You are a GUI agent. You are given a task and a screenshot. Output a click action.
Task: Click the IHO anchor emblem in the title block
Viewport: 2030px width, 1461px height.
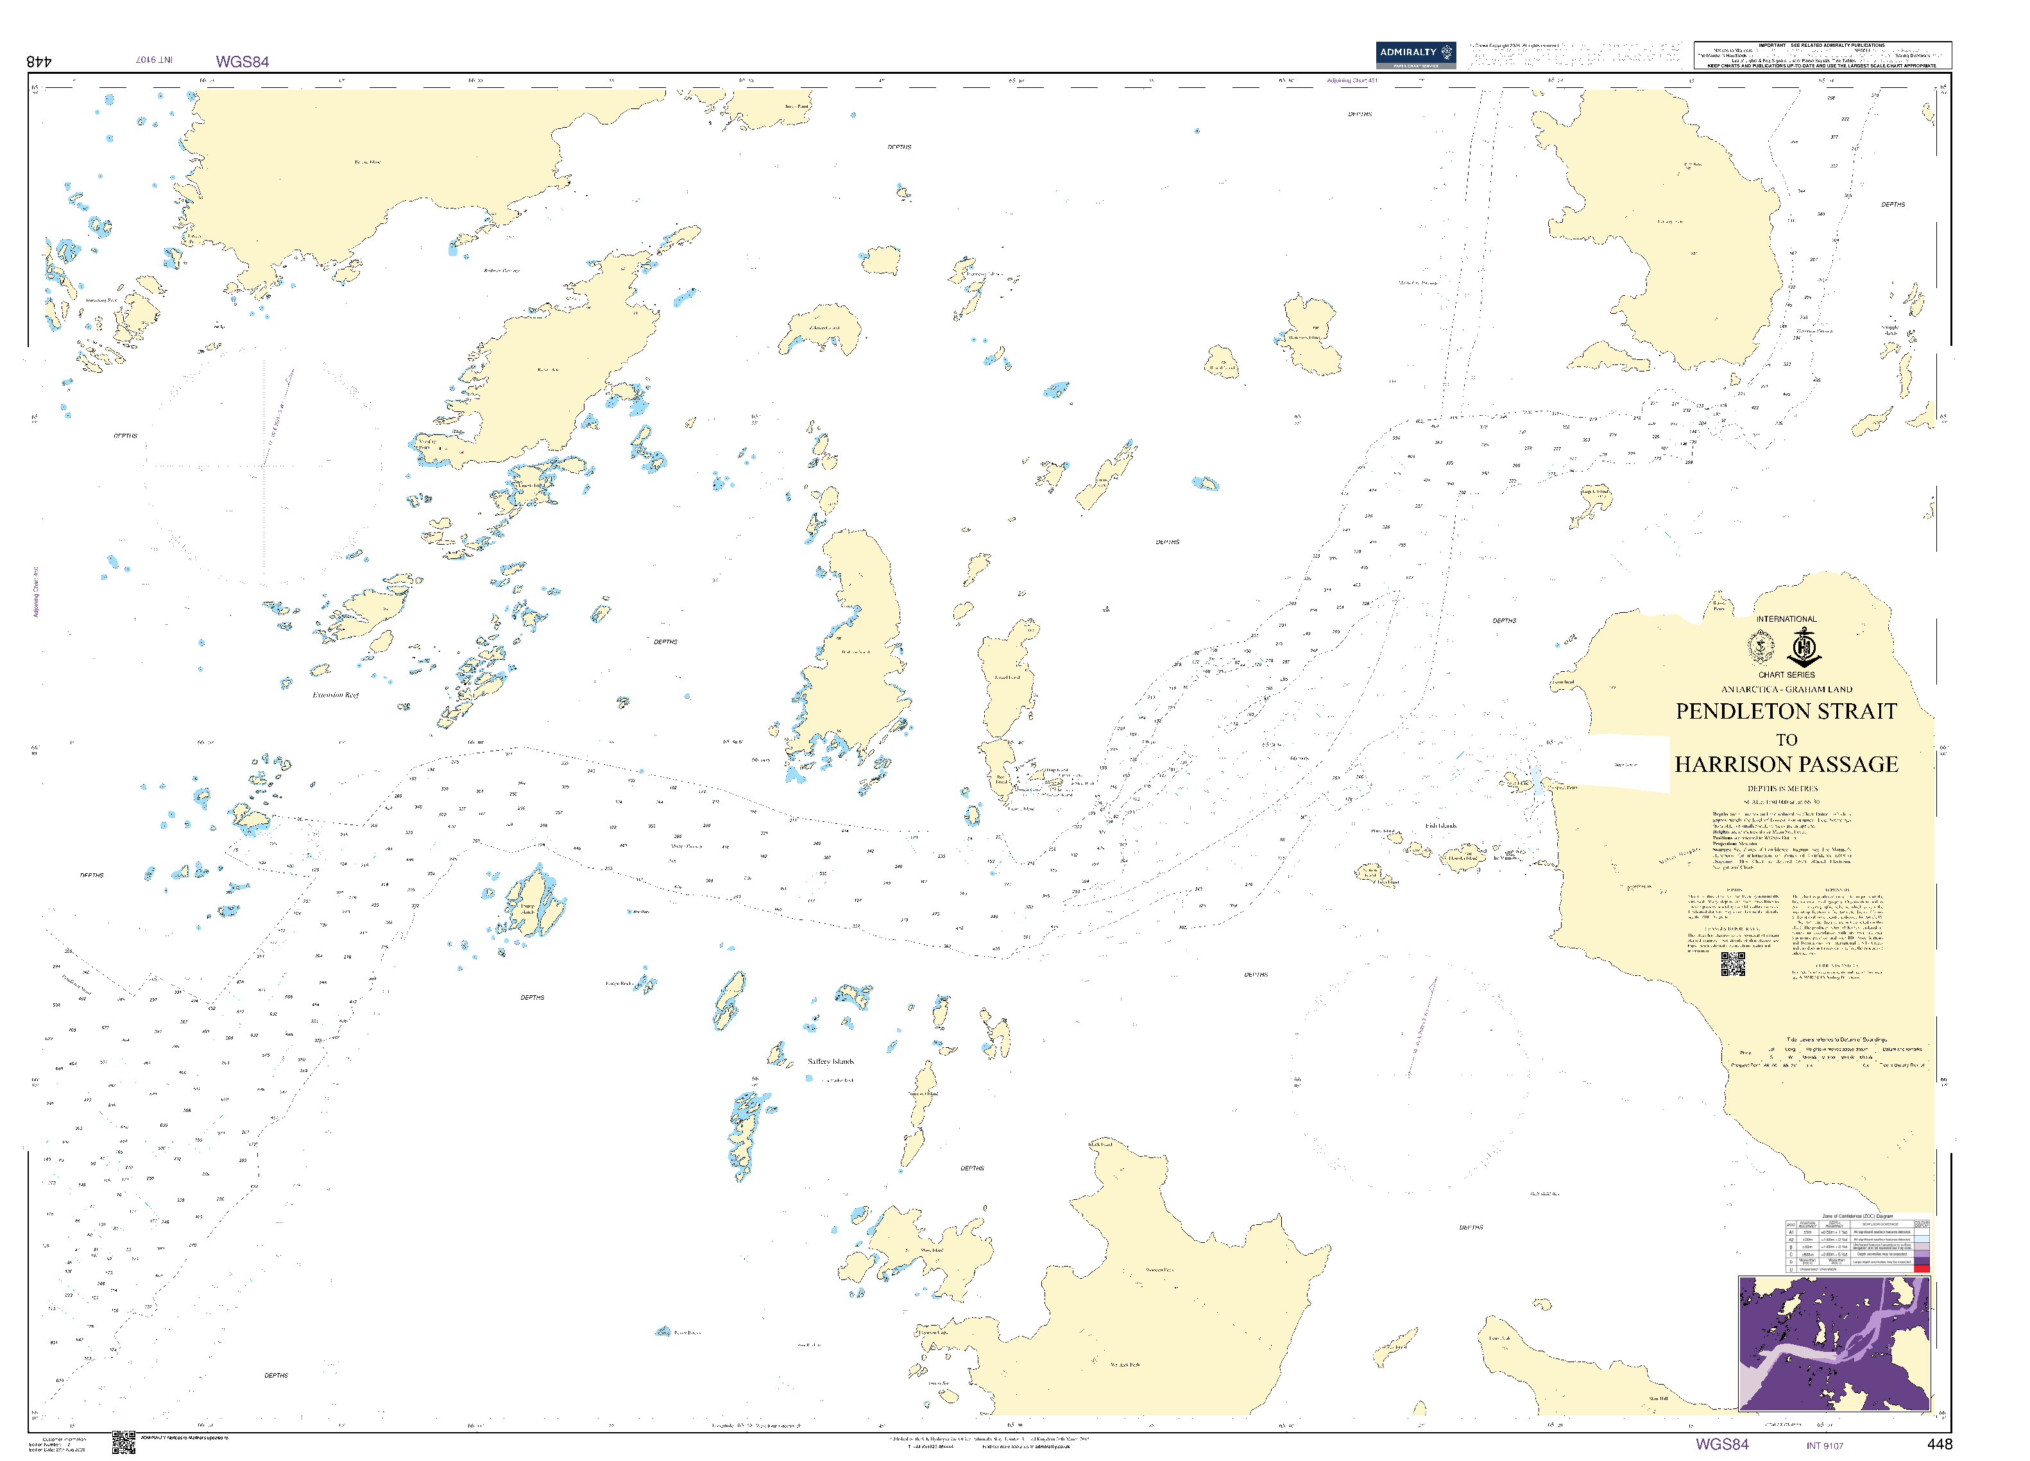(1804, 647)
